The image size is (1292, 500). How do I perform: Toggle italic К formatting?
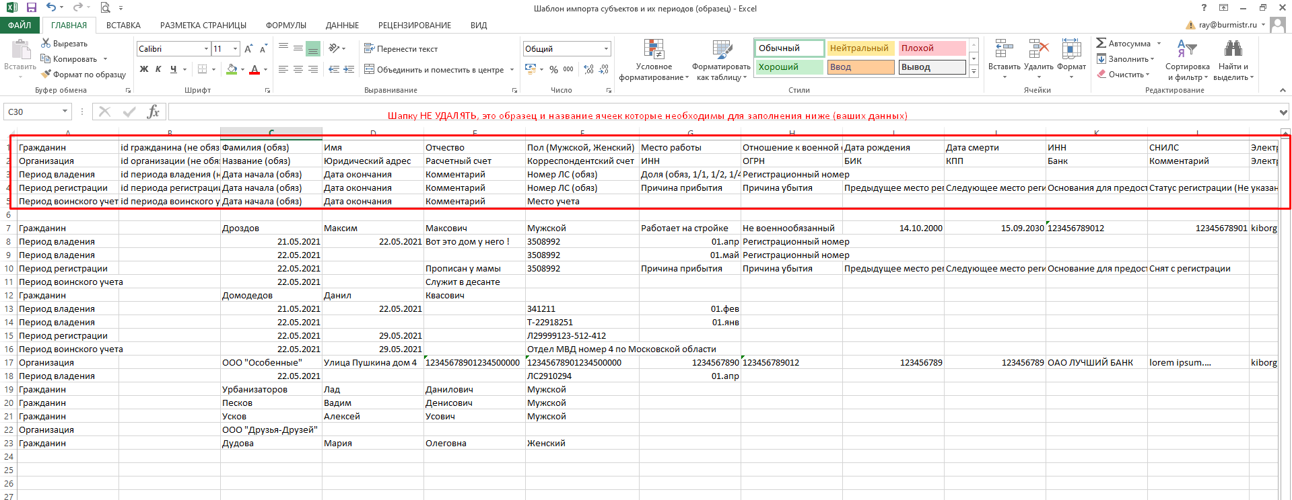(158, 69)
